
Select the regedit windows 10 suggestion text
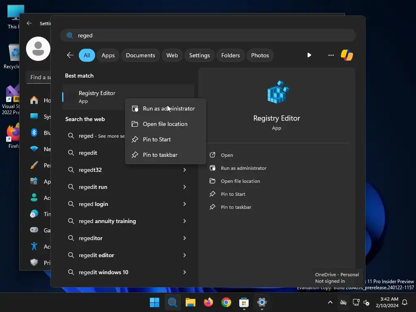pos(104,272)
